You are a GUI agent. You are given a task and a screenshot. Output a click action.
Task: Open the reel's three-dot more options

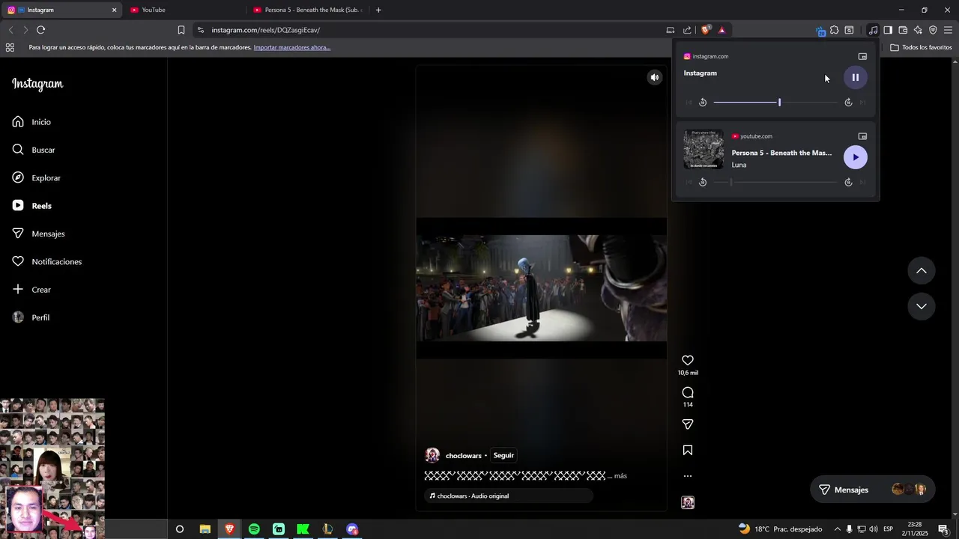(688, 476)
